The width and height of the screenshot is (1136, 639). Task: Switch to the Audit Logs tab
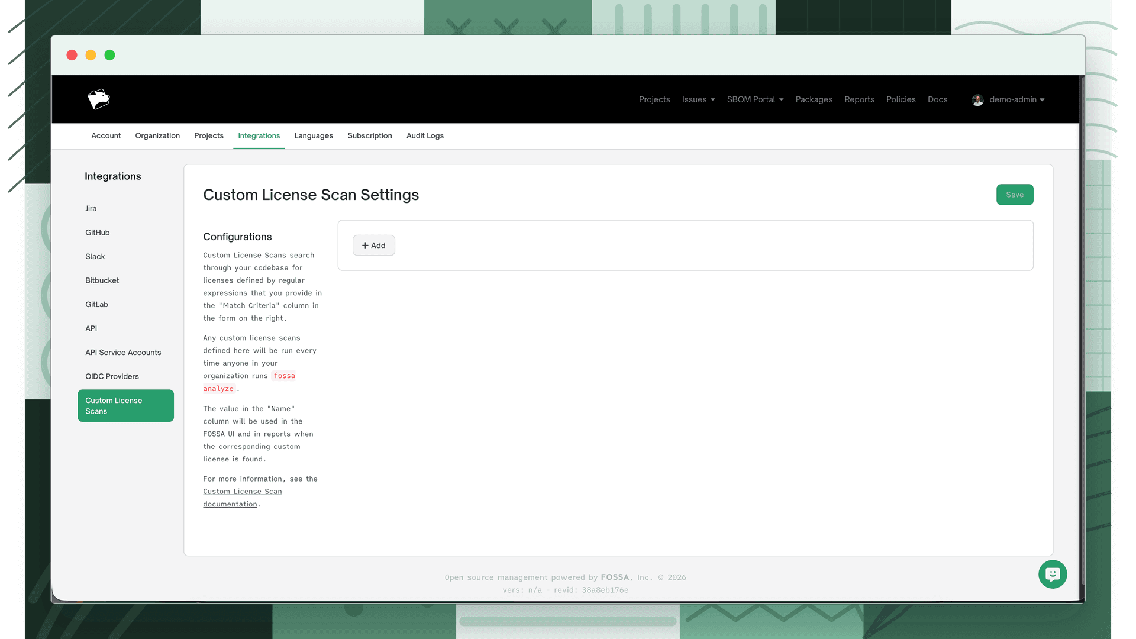pyautogui.click(x=425, y=135)
